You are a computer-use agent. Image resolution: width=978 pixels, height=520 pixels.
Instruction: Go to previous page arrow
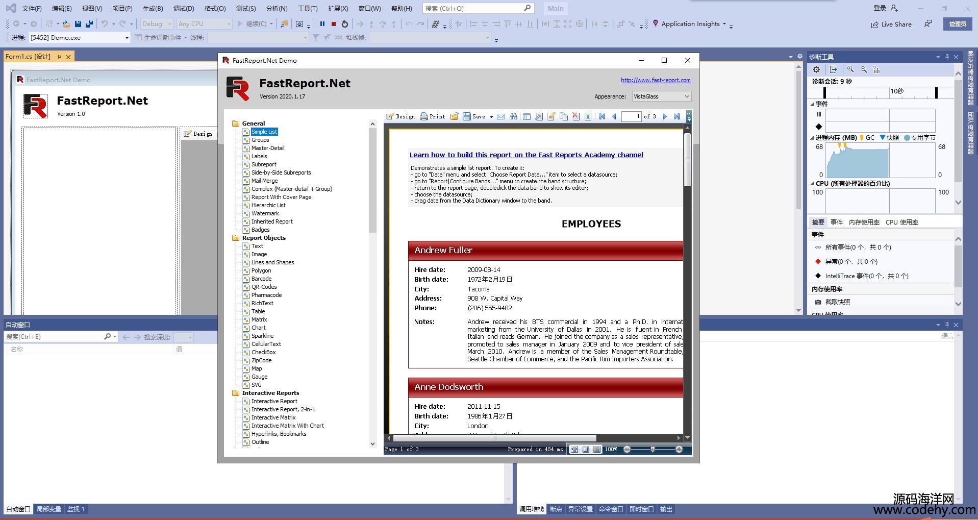pos(614,116)
